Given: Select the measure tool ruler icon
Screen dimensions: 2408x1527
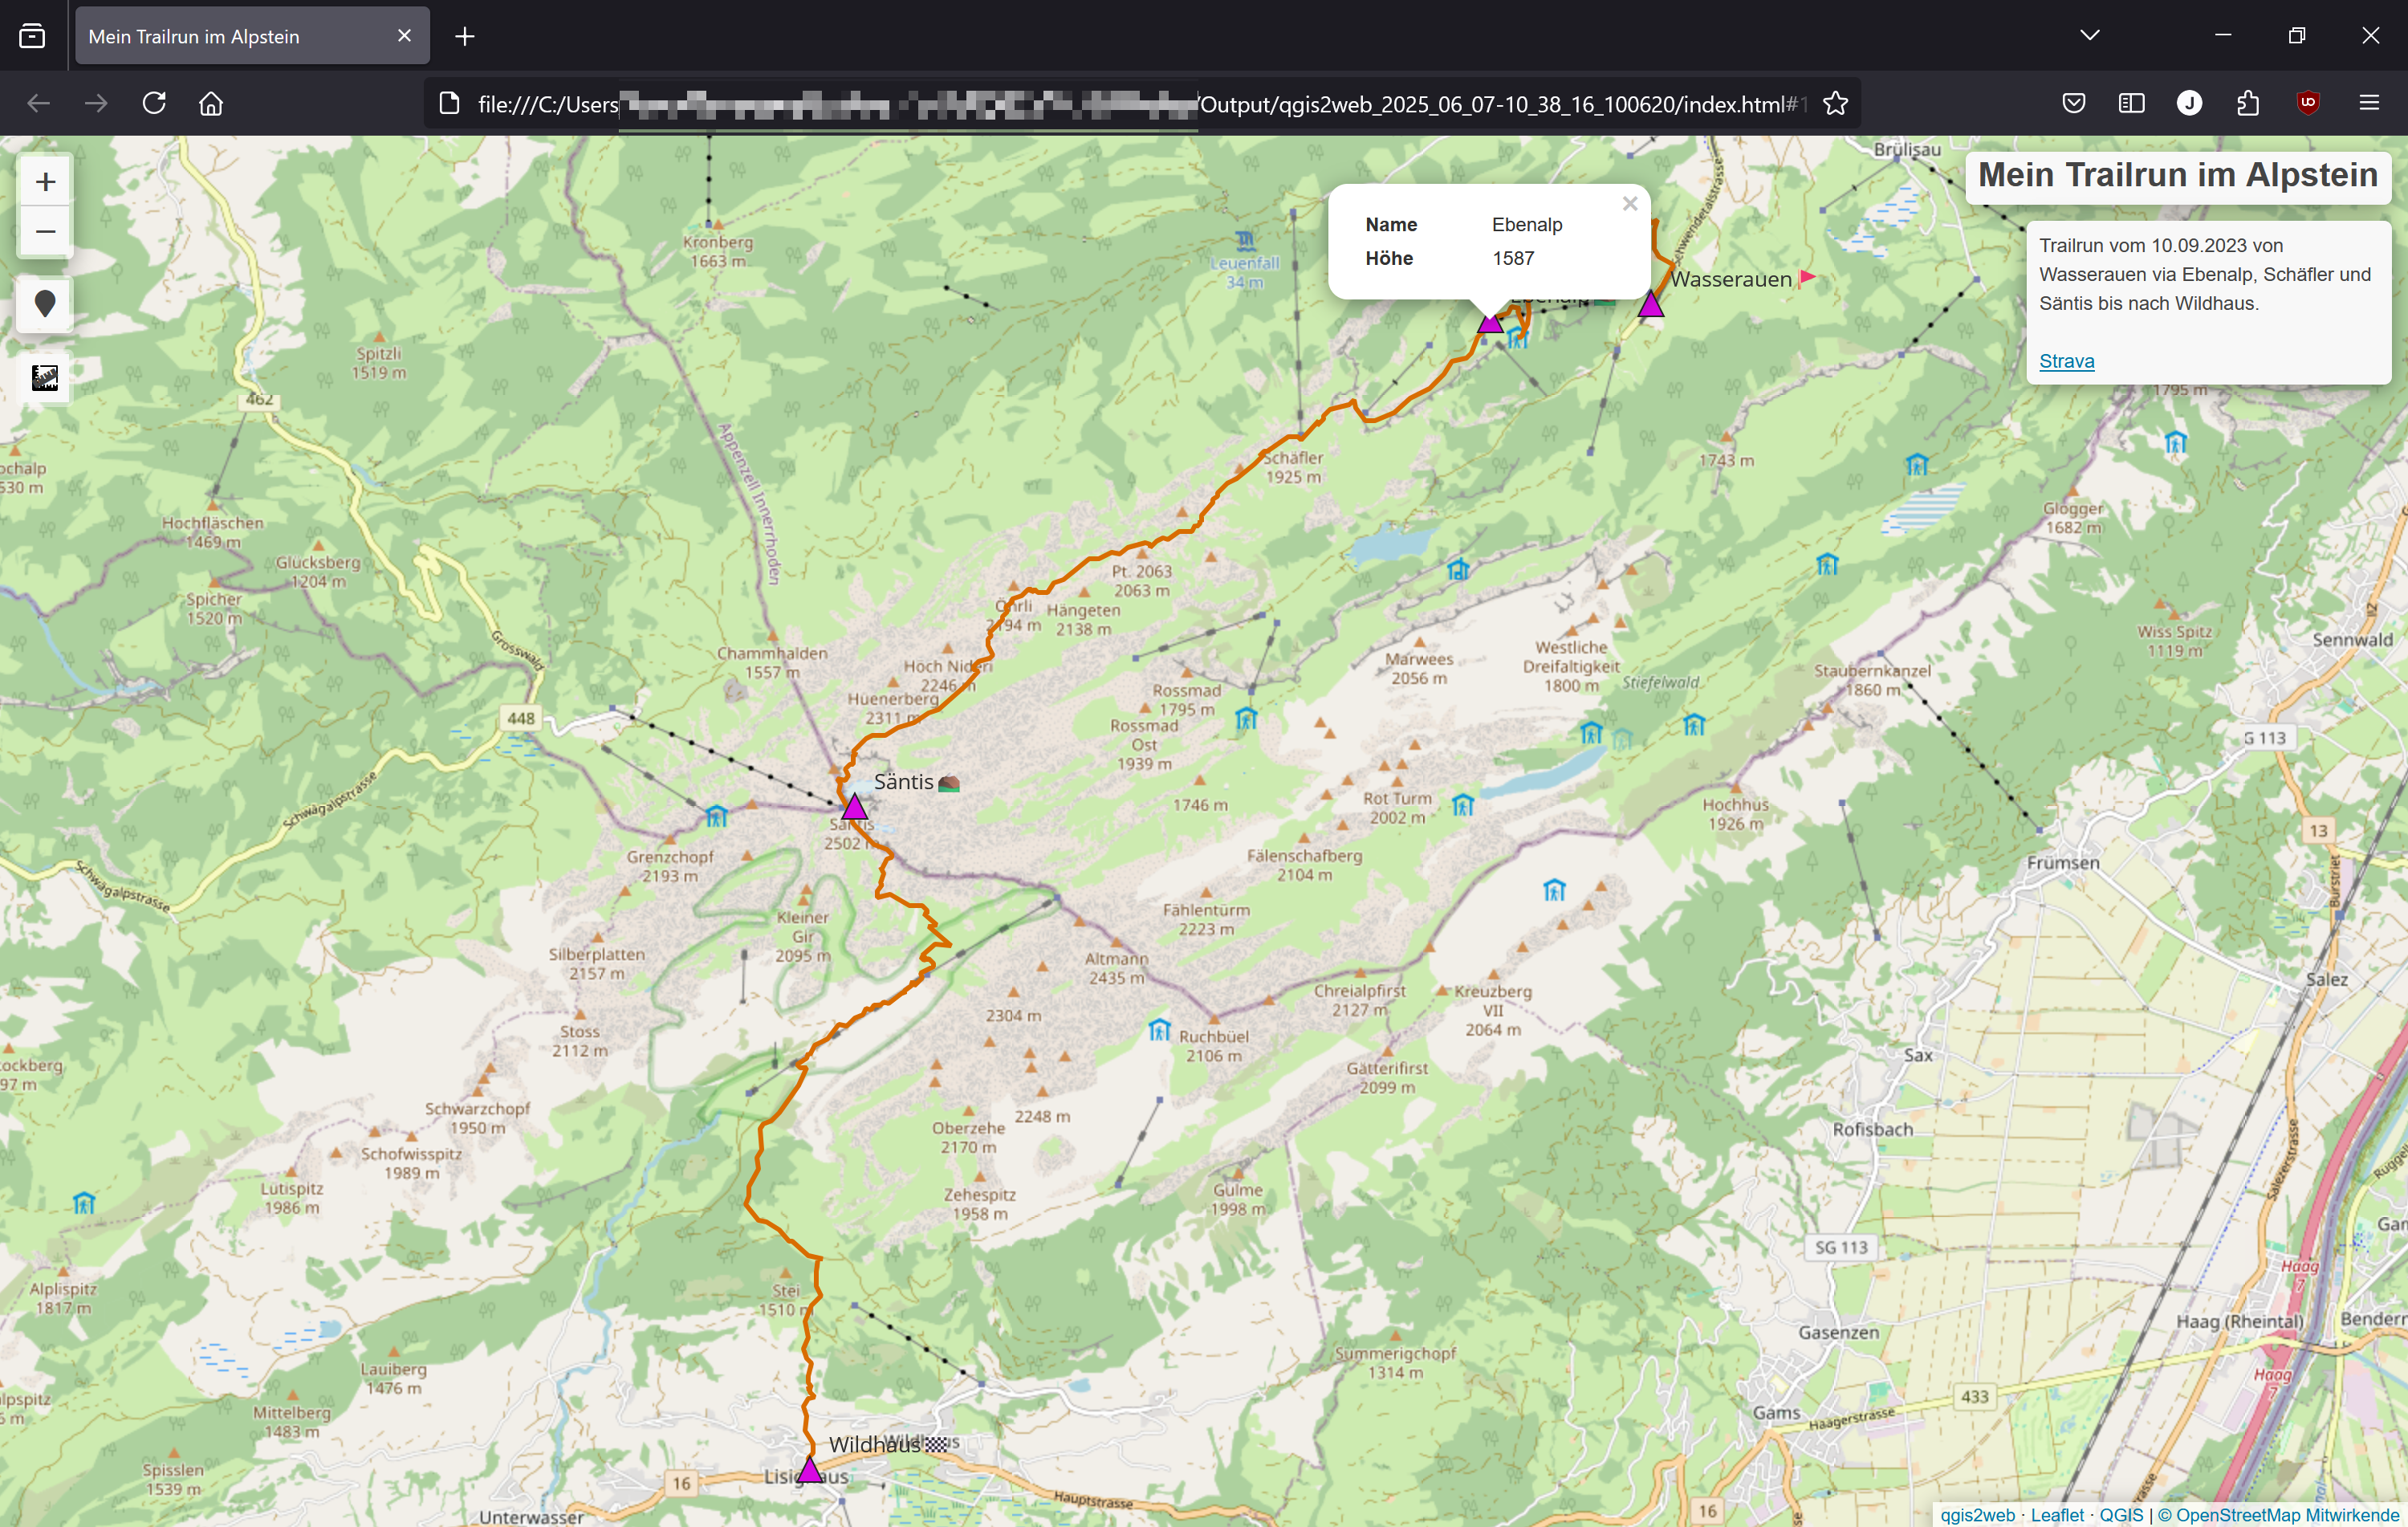Looking at the screenshot, I should [45, 378].
